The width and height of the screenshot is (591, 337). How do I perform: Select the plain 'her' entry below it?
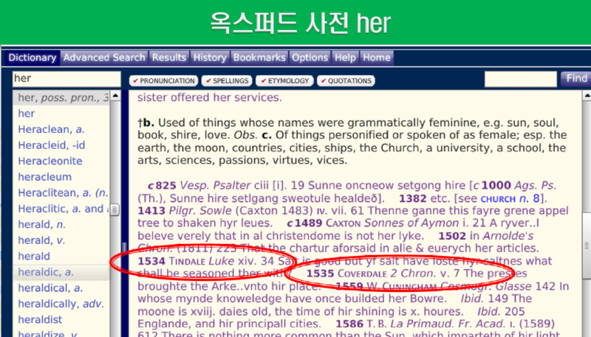27,114
